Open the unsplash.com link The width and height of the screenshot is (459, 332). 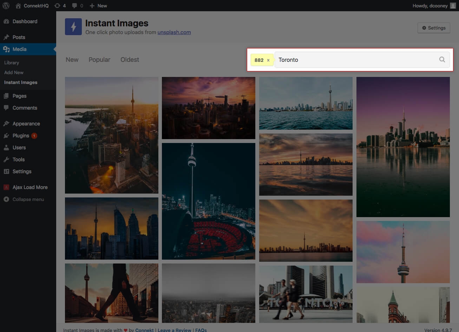tap(174, 32)
